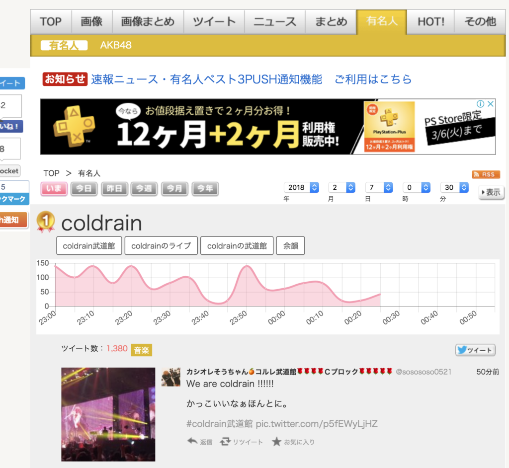Show the その他 tab
This screenshot has width=509, height=468.
point(480,22)
